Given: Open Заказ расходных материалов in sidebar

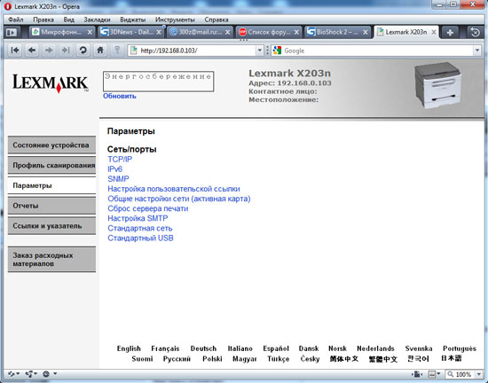Looking at the screenshot, I should pyautogui.click(x=51, y=259).
